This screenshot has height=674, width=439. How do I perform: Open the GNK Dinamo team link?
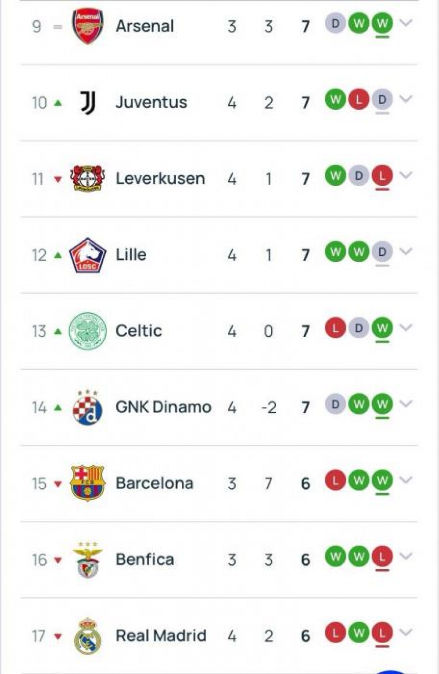click(163, 407)
